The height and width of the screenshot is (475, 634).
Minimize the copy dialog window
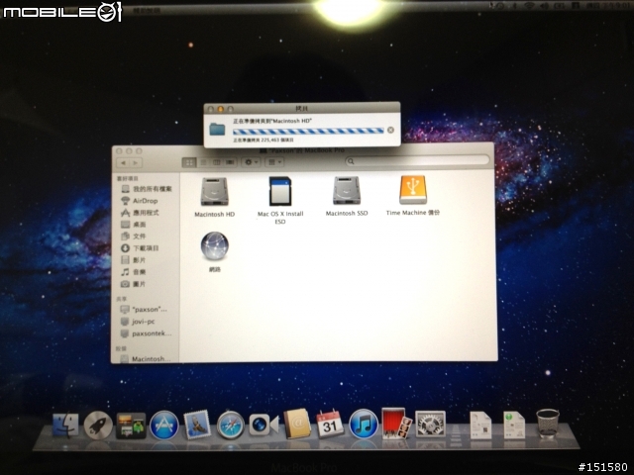(221, 109)
